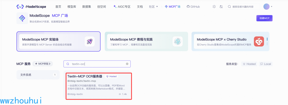Focus the top search box 搜索您感兴趣的内容
This screenshot has width=288, height=105.
coord(243,7)
